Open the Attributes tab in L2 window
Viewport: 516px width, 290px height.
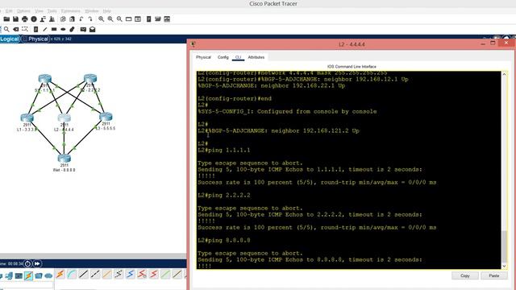256,57
